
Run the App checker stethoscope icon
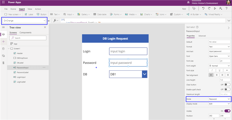[x=194, y=9]
